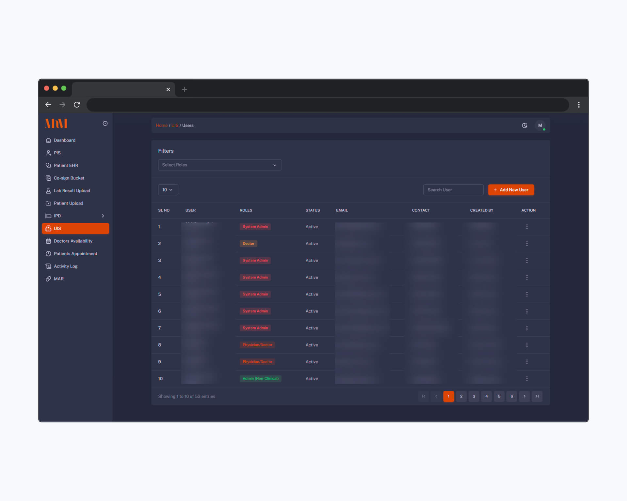Screen dimensions: 627x501
Task: Open MAR from the sidebar
Action: click(58, 279)
